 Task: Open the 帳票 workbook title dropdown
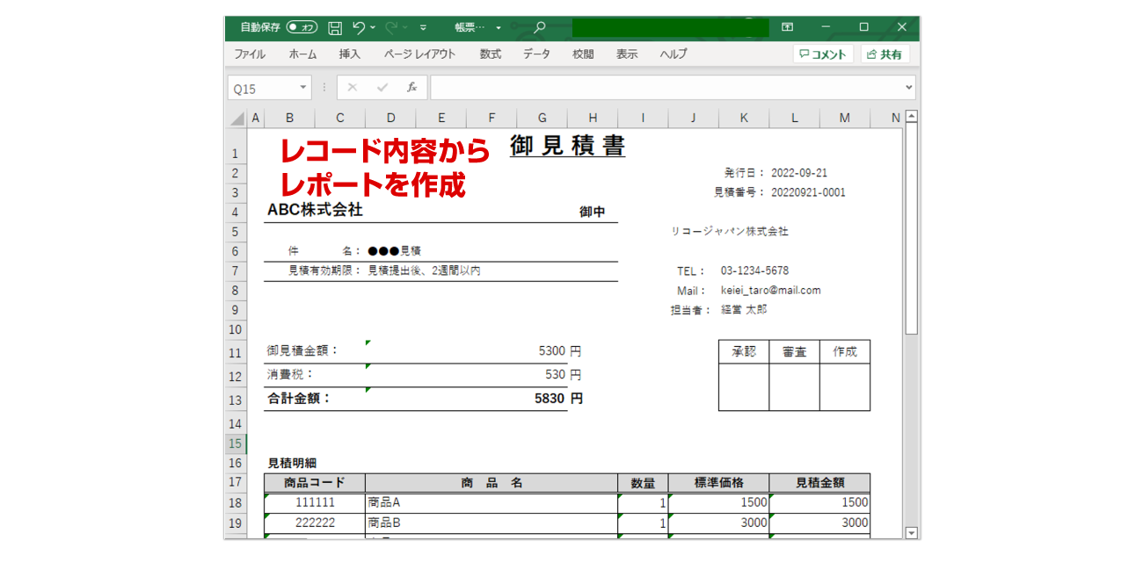(x=498, y=27)
